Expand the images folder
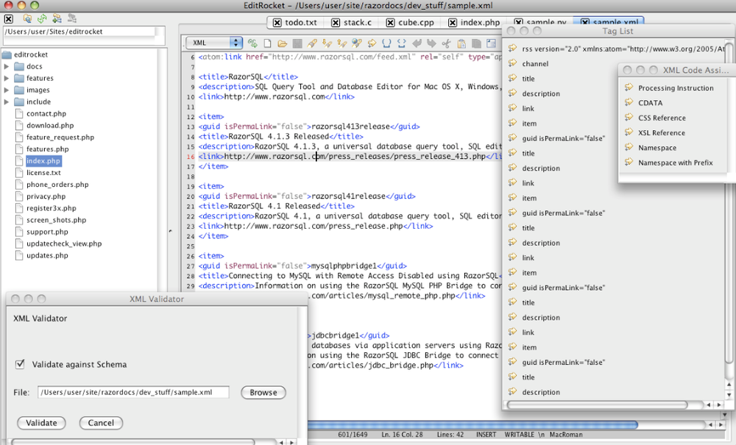 (x=7, y=90)
